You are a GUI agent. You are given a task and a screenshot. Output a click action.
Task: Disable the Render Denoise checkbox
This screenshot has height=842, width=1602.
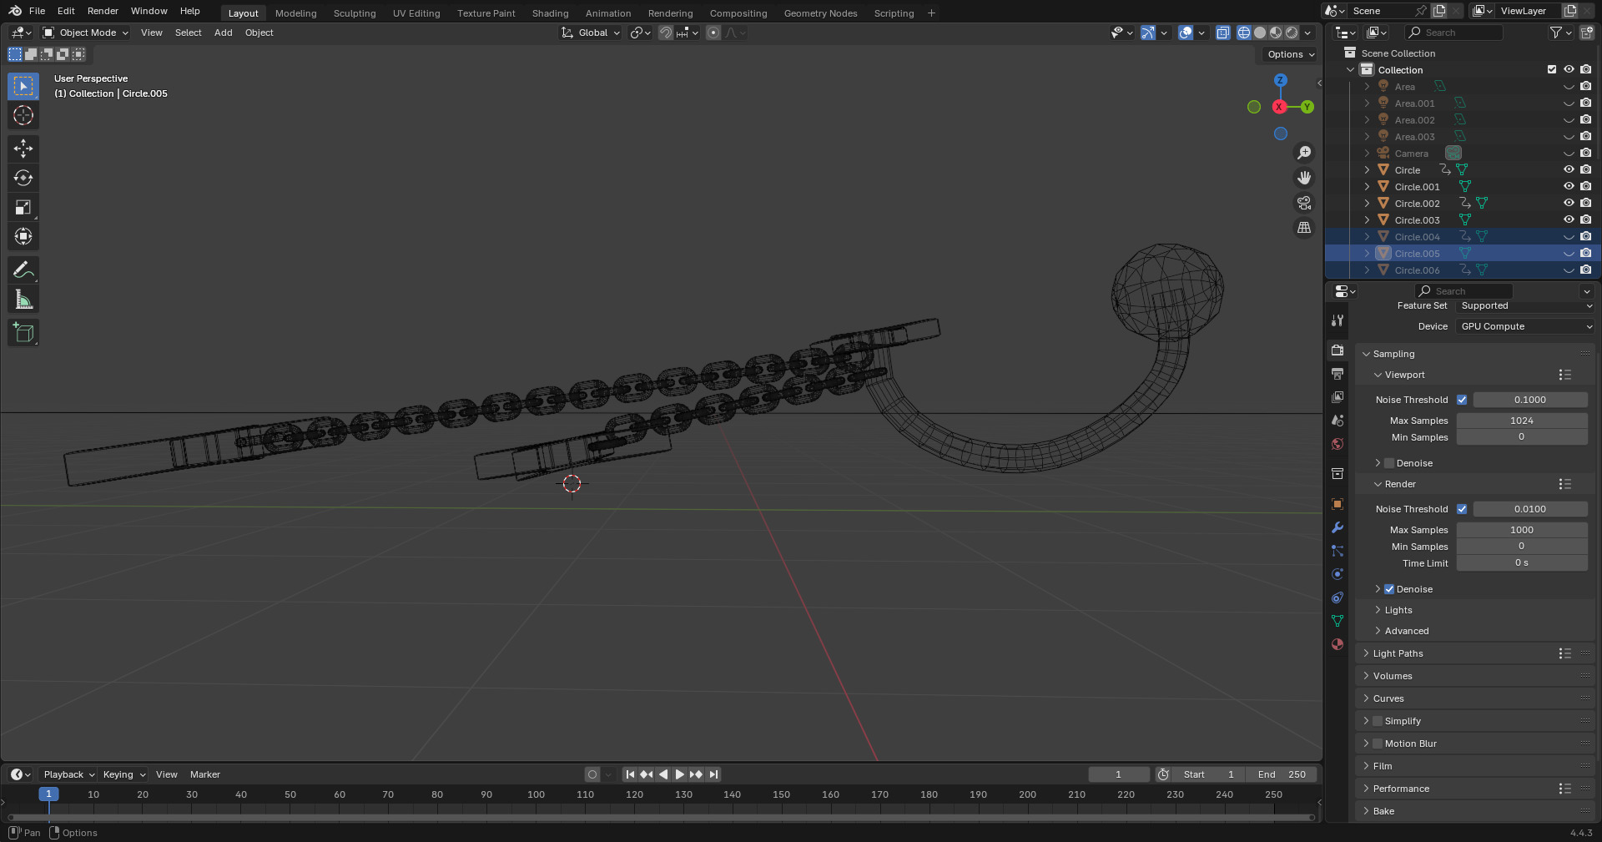click(x=1389, y=589)
